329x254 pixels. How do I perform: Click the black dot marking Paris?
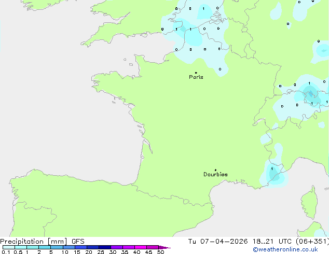click(x=196, y=73)
